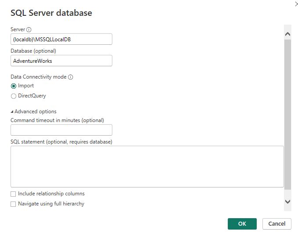Click the Cancel button

tap(276, 224)
